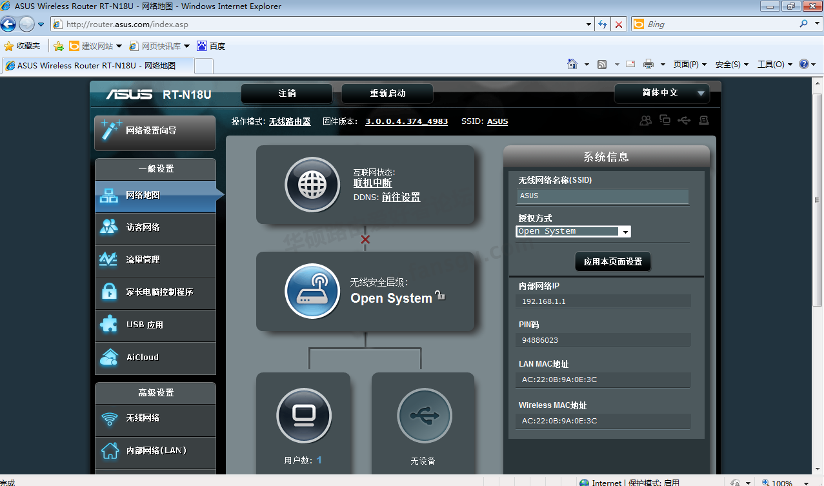824x486 pixels.
Task: Open the 授权方式 Open System dropdown
Action: 573,231
